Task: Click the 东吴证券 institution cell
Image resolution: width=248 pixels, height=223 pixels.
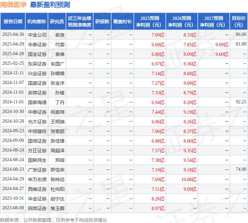Action: (37, 64)
